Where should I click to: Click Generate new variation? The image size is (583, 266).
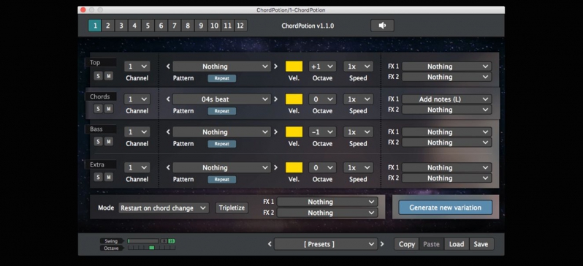click(446, 208)
